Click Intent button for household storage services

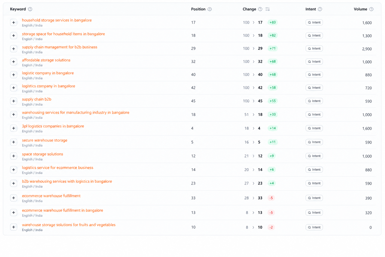(x=314, y=23)
